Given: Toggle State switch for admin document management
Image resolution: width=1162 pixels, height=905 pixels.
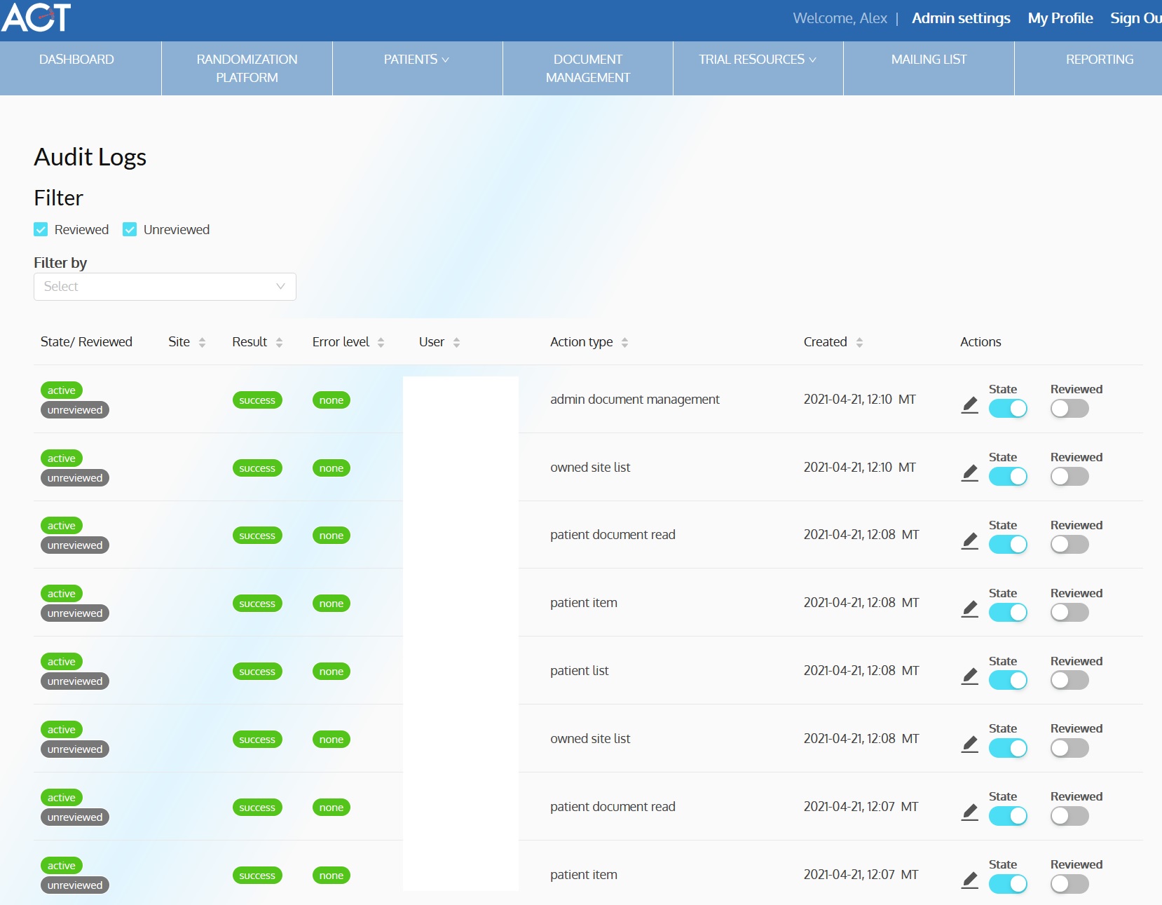Looking at the screenshot, I should pos(1007,409).
